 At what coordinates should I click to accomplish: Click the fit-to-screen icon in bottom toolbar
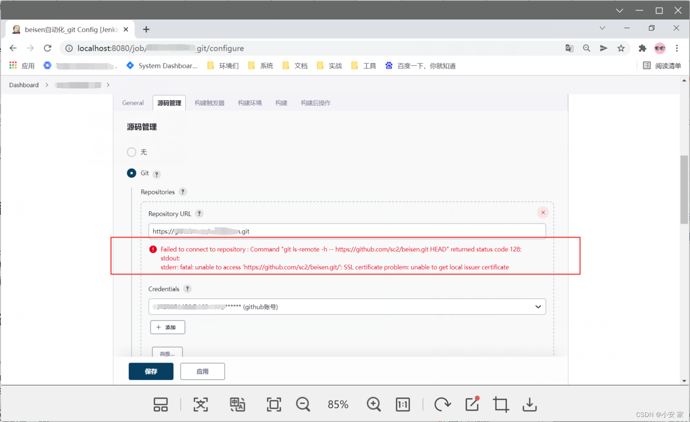coord(273,404)
